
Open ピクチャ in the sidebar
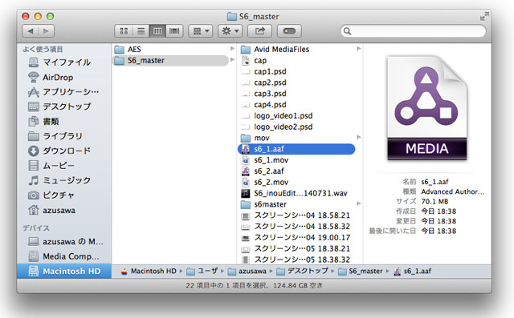(x=51, y=195)
